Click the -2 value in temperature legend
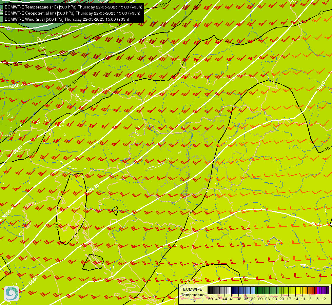 (324, 299)
